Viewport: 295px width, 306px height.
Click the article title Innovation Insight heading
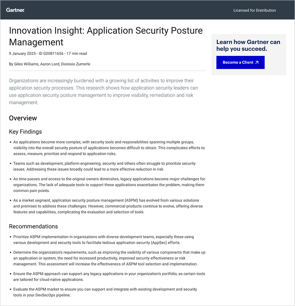106,36
